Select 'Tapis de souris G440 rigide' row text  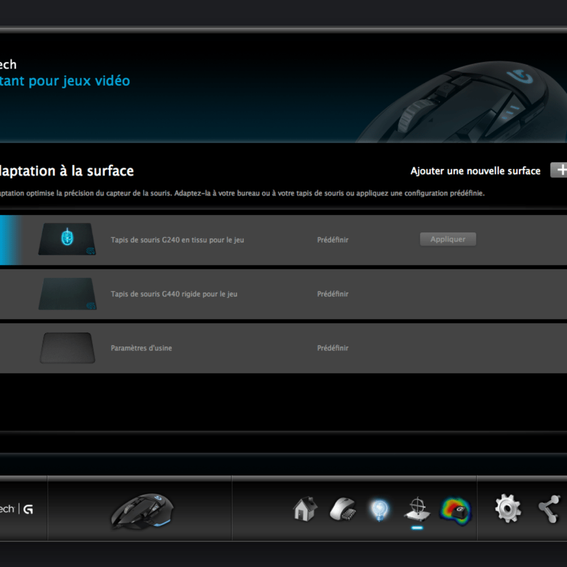coord(174,294)
